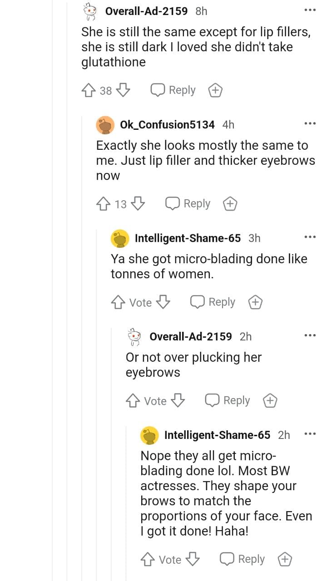Open options menu on Ok_Confusion5134's comment

click(x=310, y=123)
